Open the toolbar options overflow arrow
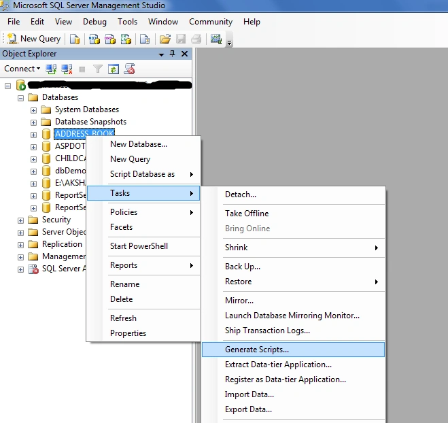The height and width of the screenshot is (423, 448). [229, 43]
